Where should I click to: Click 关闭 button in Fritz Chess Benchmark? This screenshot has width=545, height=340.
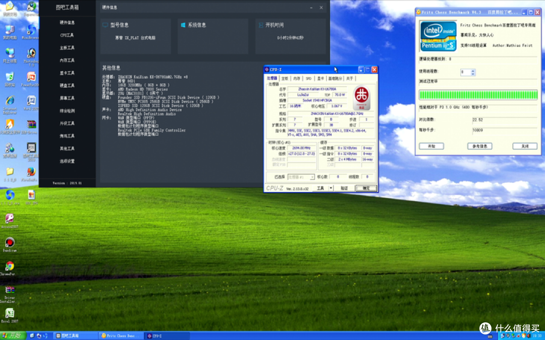(x=525, y=146)
